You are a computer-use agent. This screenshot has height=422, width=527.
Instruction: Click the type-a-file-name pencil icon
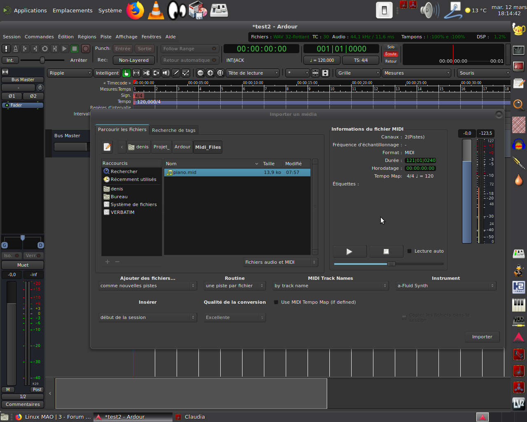click(x=107, y=147)
